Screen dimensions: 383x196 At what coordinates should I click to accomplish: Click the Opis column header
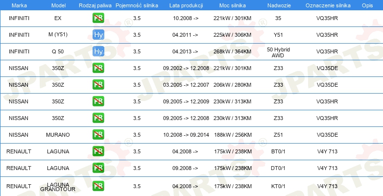pos(367,5)
